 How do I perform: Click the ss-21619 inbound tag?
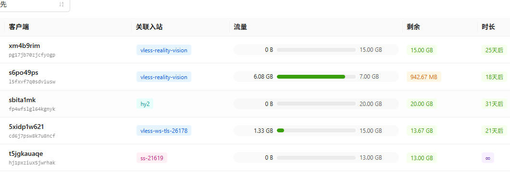pyautogui.click(x=152, y=158)
